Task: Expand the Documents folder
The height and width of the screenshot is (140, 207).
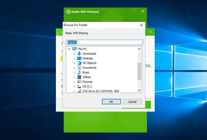Action: click(74, 68)
